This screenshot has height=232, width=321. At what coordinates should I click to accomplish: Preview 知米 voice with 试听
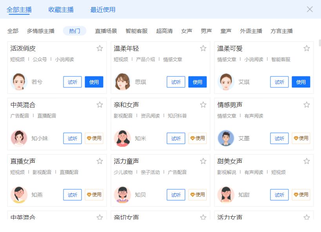pos(176,138)
